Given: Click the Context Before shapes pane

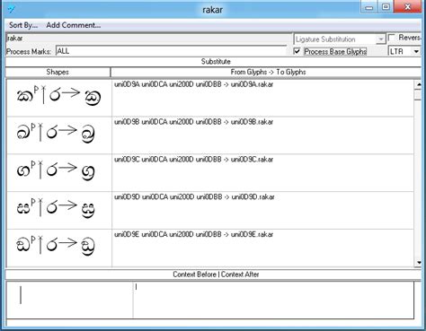Looking at the screenshot, I should point(69,300).
